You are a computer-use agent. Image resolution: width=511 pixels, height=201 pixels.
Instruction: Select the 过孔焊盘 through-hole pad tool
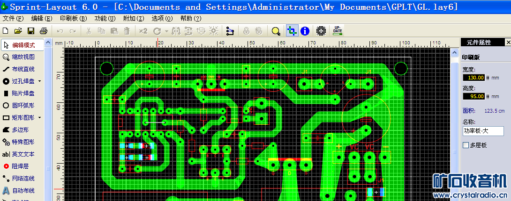coord(19,81)
